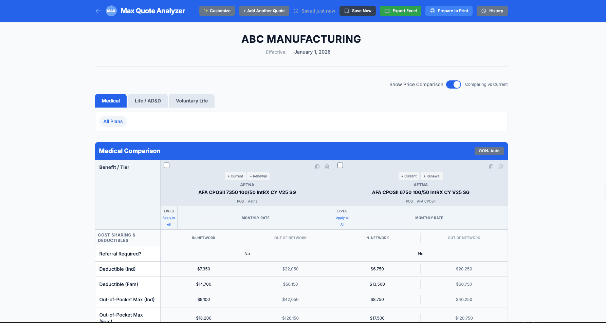Click + Add Another Quote
The image size is (606, 323).
pyautogui.click(x=264, y=11)
